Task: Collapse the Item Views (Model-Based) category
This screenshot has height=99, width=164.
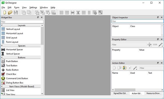Action: (2, 86)
